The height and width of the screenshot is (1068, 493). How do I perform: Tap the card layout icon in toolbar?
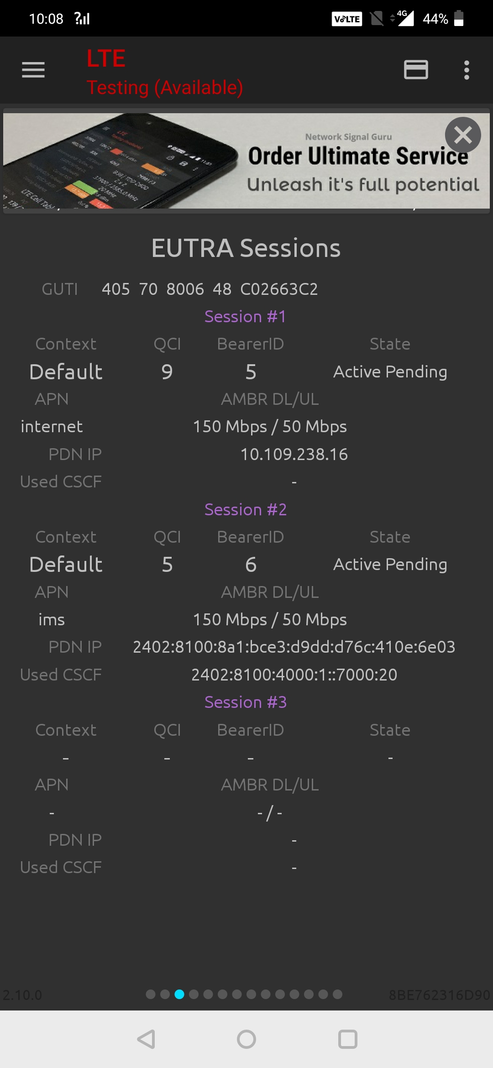coord(416,70)
